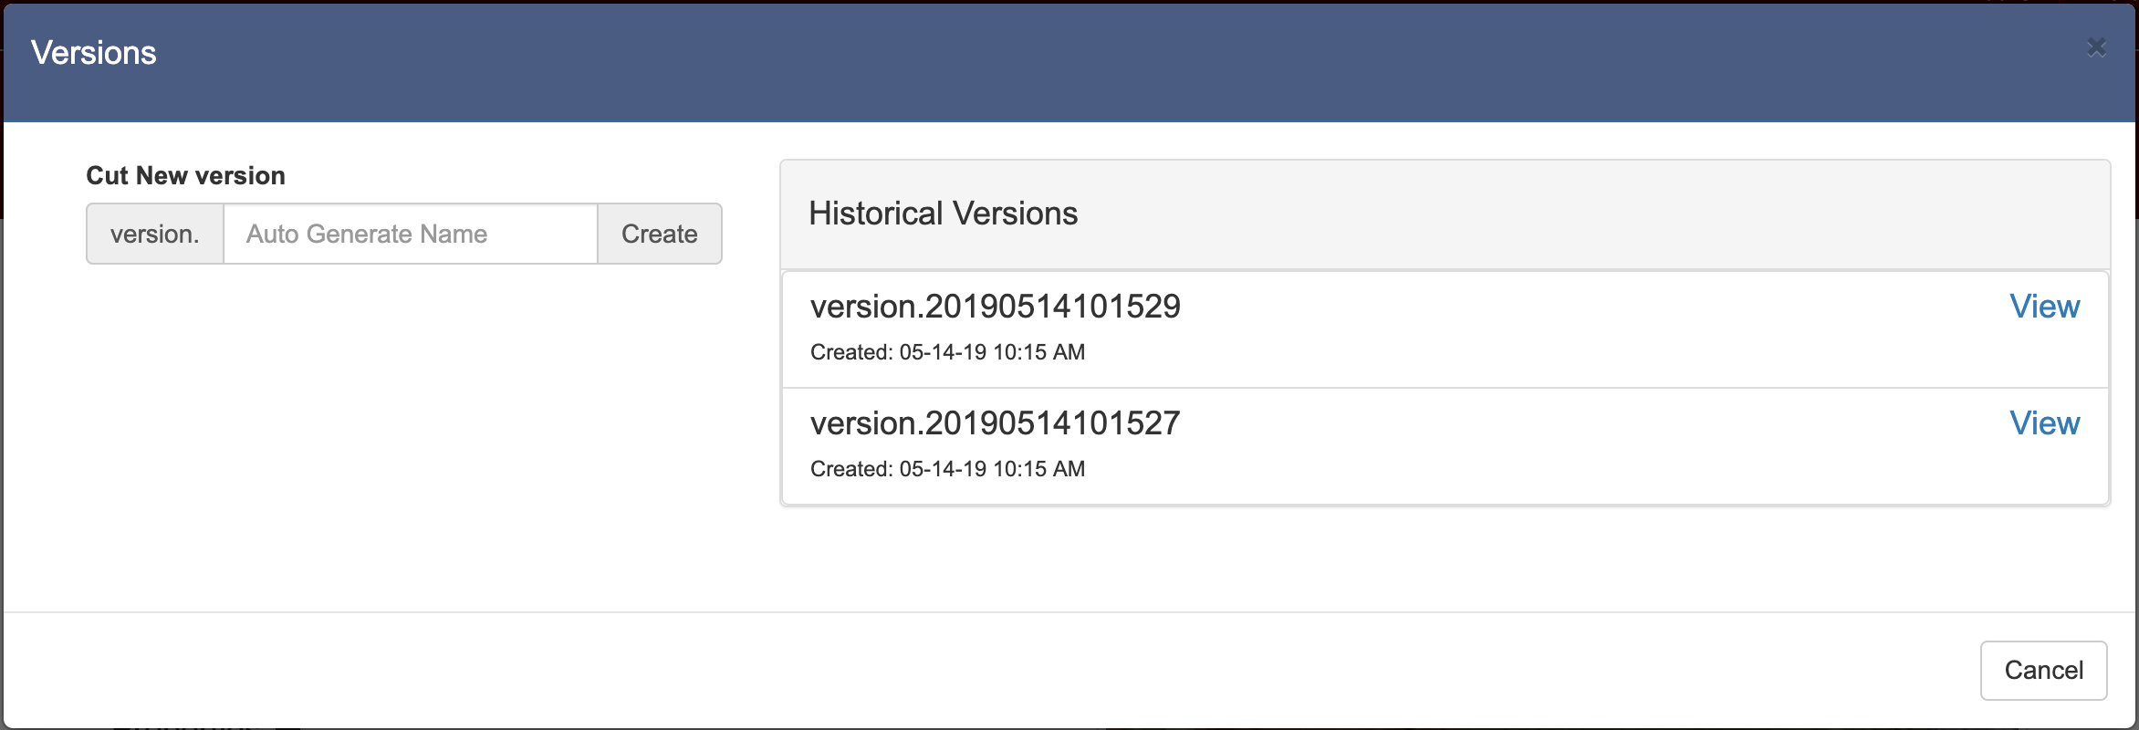Viewport: 2139px width, 730px height.
Task: Click the Historical Versions heading text
Action: [943, 214]
